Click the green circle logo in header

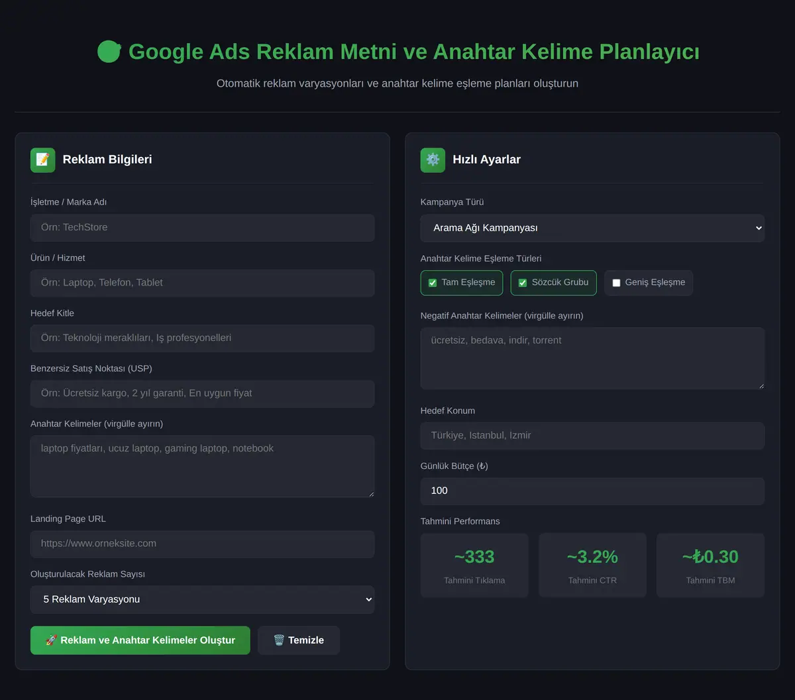point(109,52)
